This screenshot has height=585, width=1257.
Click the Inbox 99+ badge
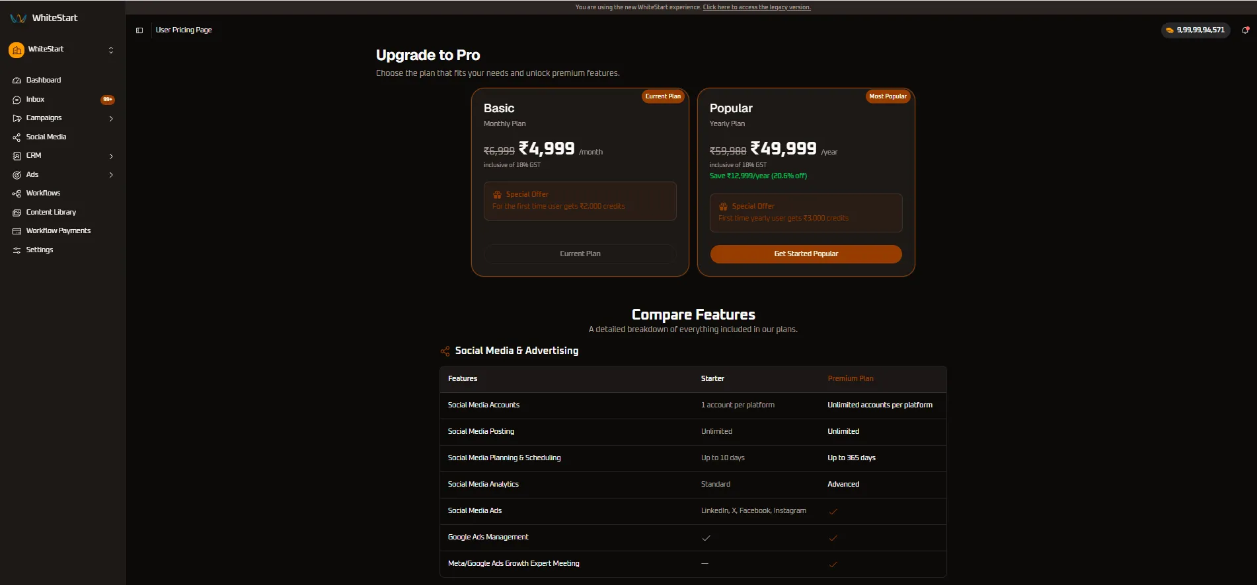108,100
